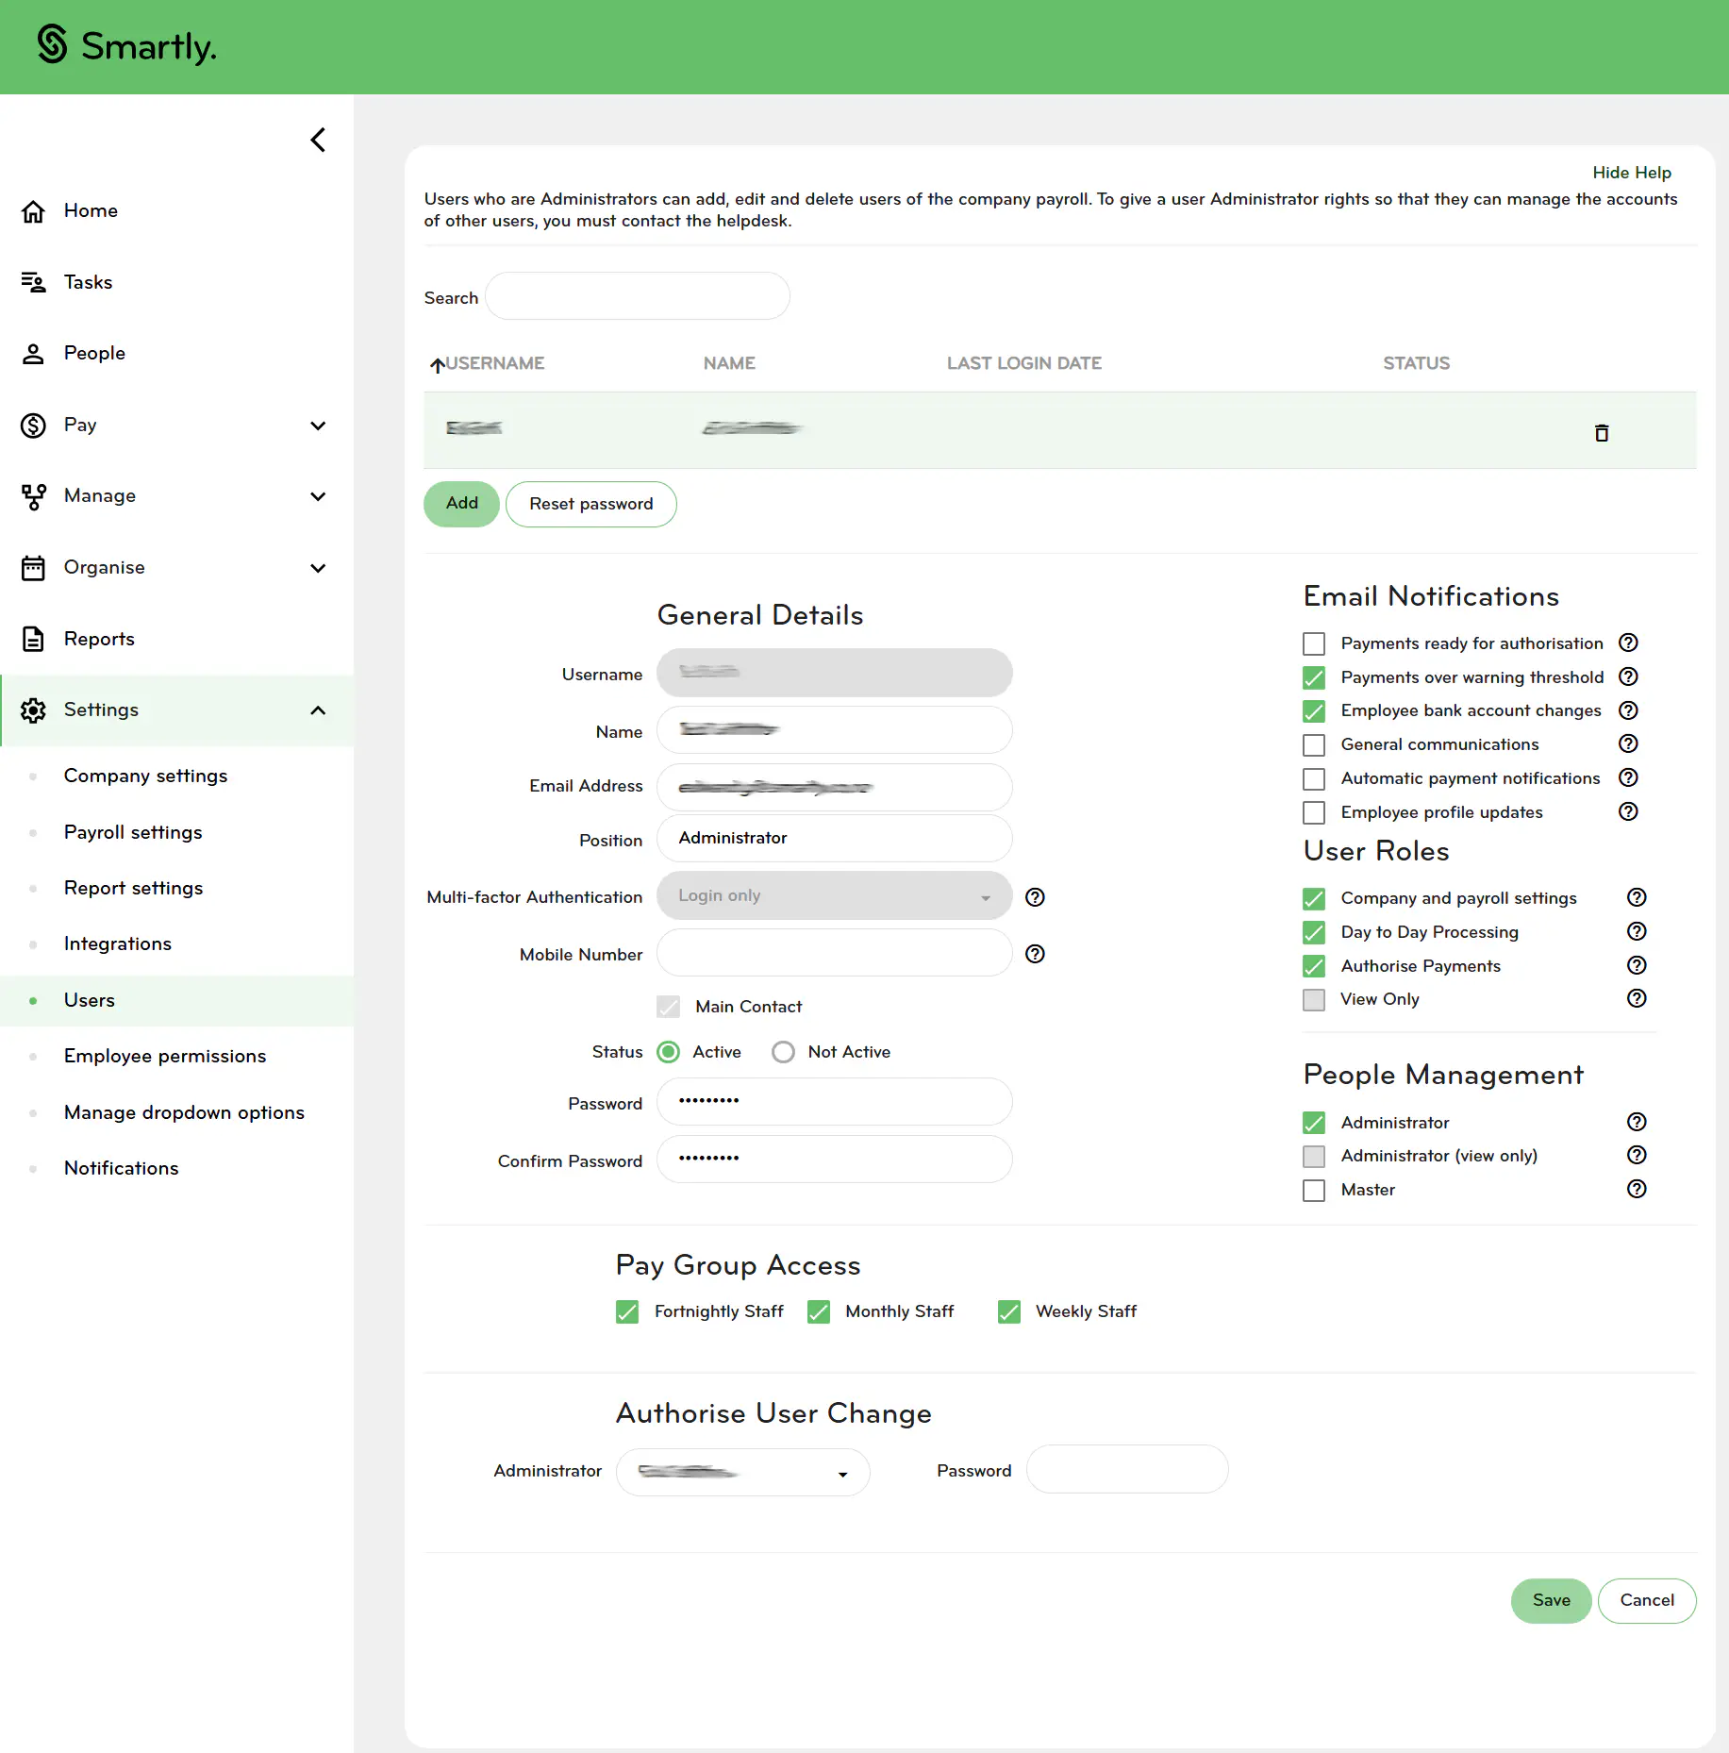Image resolution: width=1729 pixels, height=1753 pixels.
Task: Expand the Manage menu chevron
Action: (x=318, y=496)
